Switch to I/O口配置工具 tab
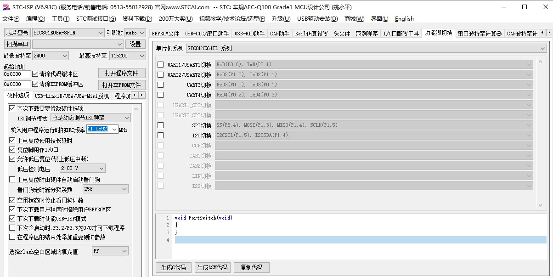This screenshot has width=553, height=277. click(x=401, y=34)
